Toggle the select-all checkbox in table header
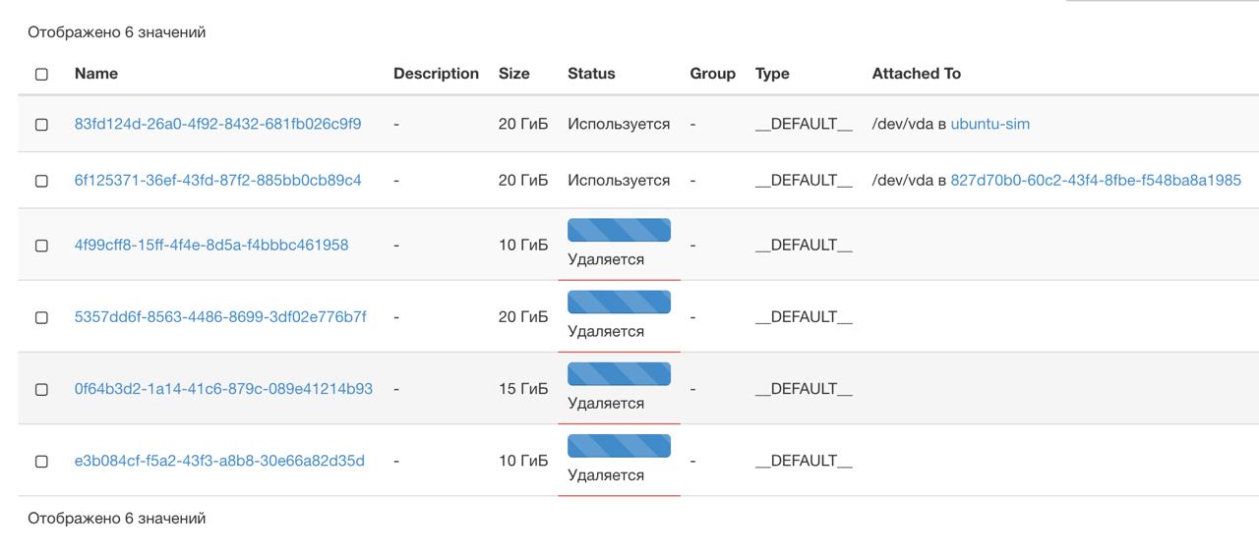Screen dimensions: 1259x553 [41, 75]
